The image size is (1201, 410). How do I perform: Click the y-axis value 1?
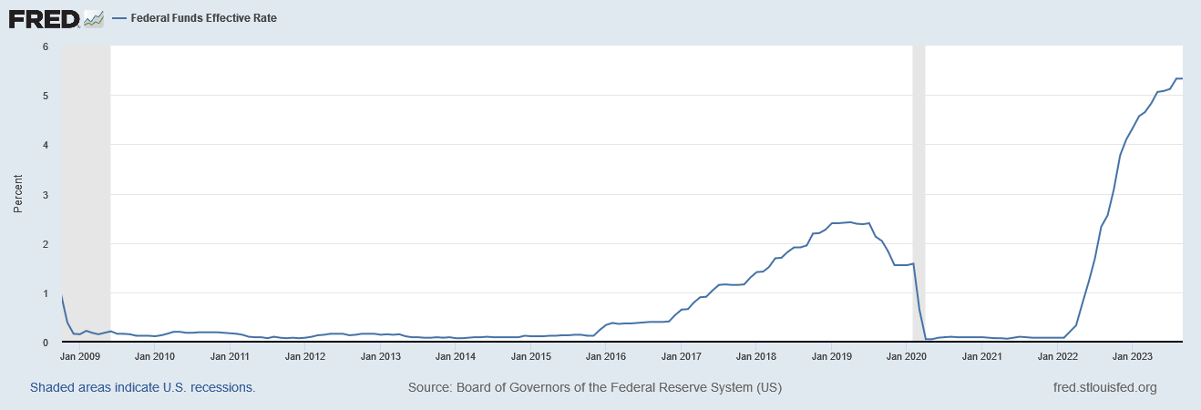tap(46, 293)
